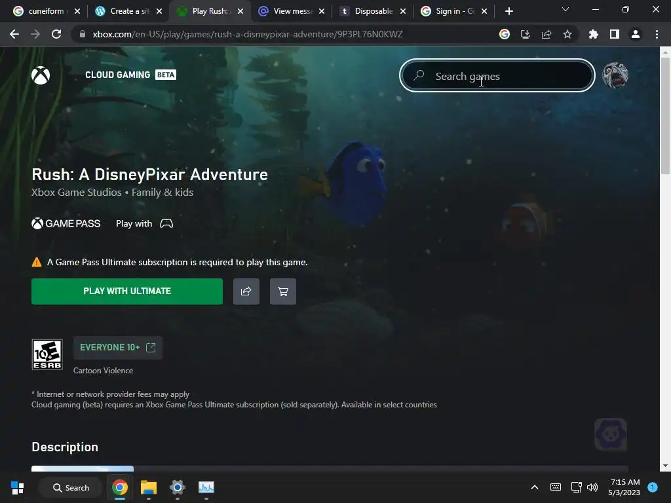Click the browser forward arrow

tap(35, 34)
